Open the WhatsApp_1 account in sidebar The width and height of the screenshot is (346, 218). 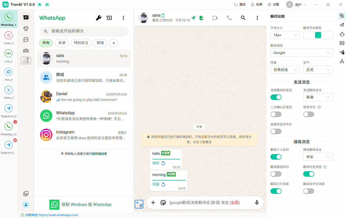(x=9, y=19)
